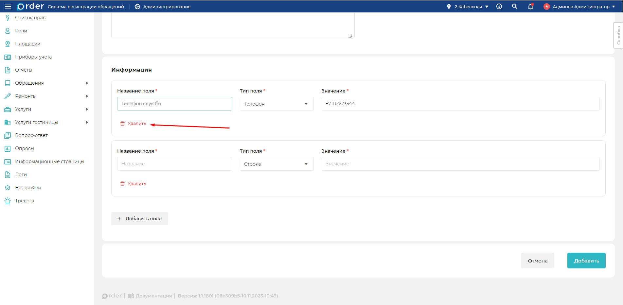The image size is (623, 305).
Task: Click the info circle icon
Action: (499, 7)
